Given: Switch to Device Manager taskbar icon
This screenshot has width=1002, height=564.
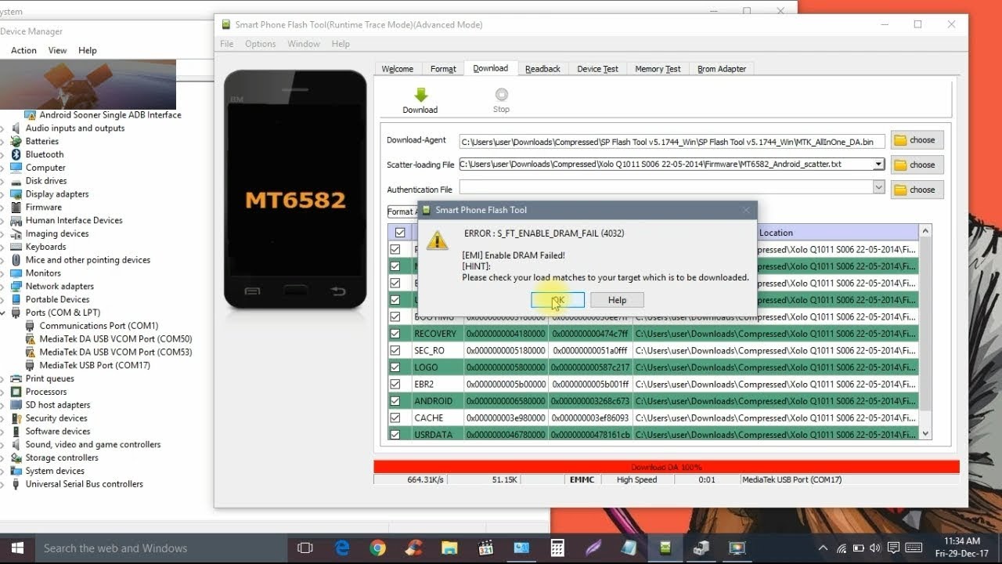Looking at the screenshot, I should pyautogui.click(x=701, y=548).
